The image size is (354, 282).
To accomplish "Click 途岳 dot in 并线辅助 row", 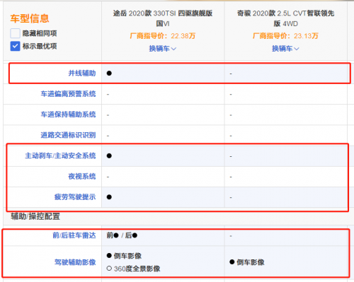I will (109, 74).
